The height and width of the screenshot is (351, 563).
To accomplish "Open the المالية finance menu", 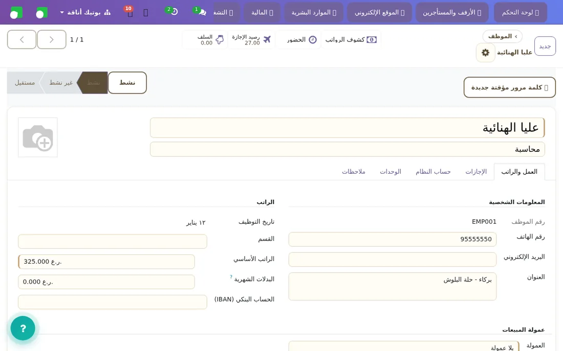I will [x=262, y=13].
